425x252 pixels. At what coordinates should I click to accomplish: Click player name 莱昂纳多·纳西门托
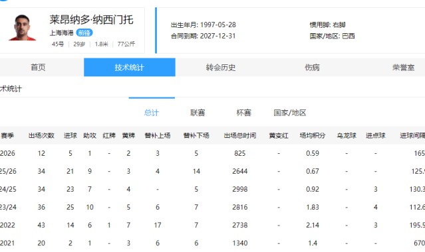point(91,20)
